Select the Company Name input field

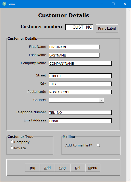[x=80, y=63]
